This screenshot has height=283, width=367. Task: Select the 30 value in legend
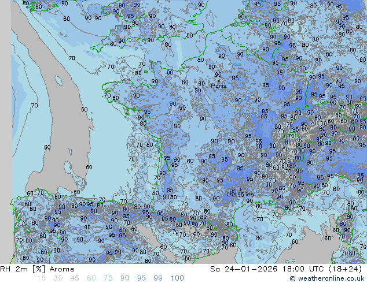(58, 278)
